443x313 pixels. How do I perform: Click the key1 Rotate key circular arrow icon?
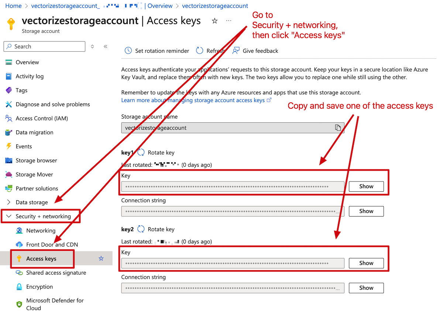tap(141, 153)
